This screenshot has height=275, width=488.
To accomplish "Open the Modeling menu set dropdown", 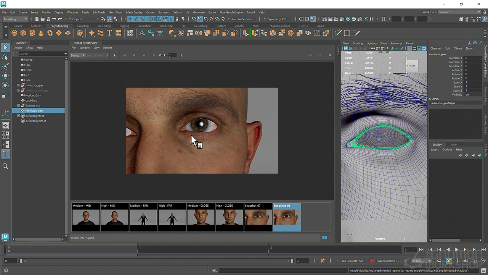I will [x=15, y=19].
